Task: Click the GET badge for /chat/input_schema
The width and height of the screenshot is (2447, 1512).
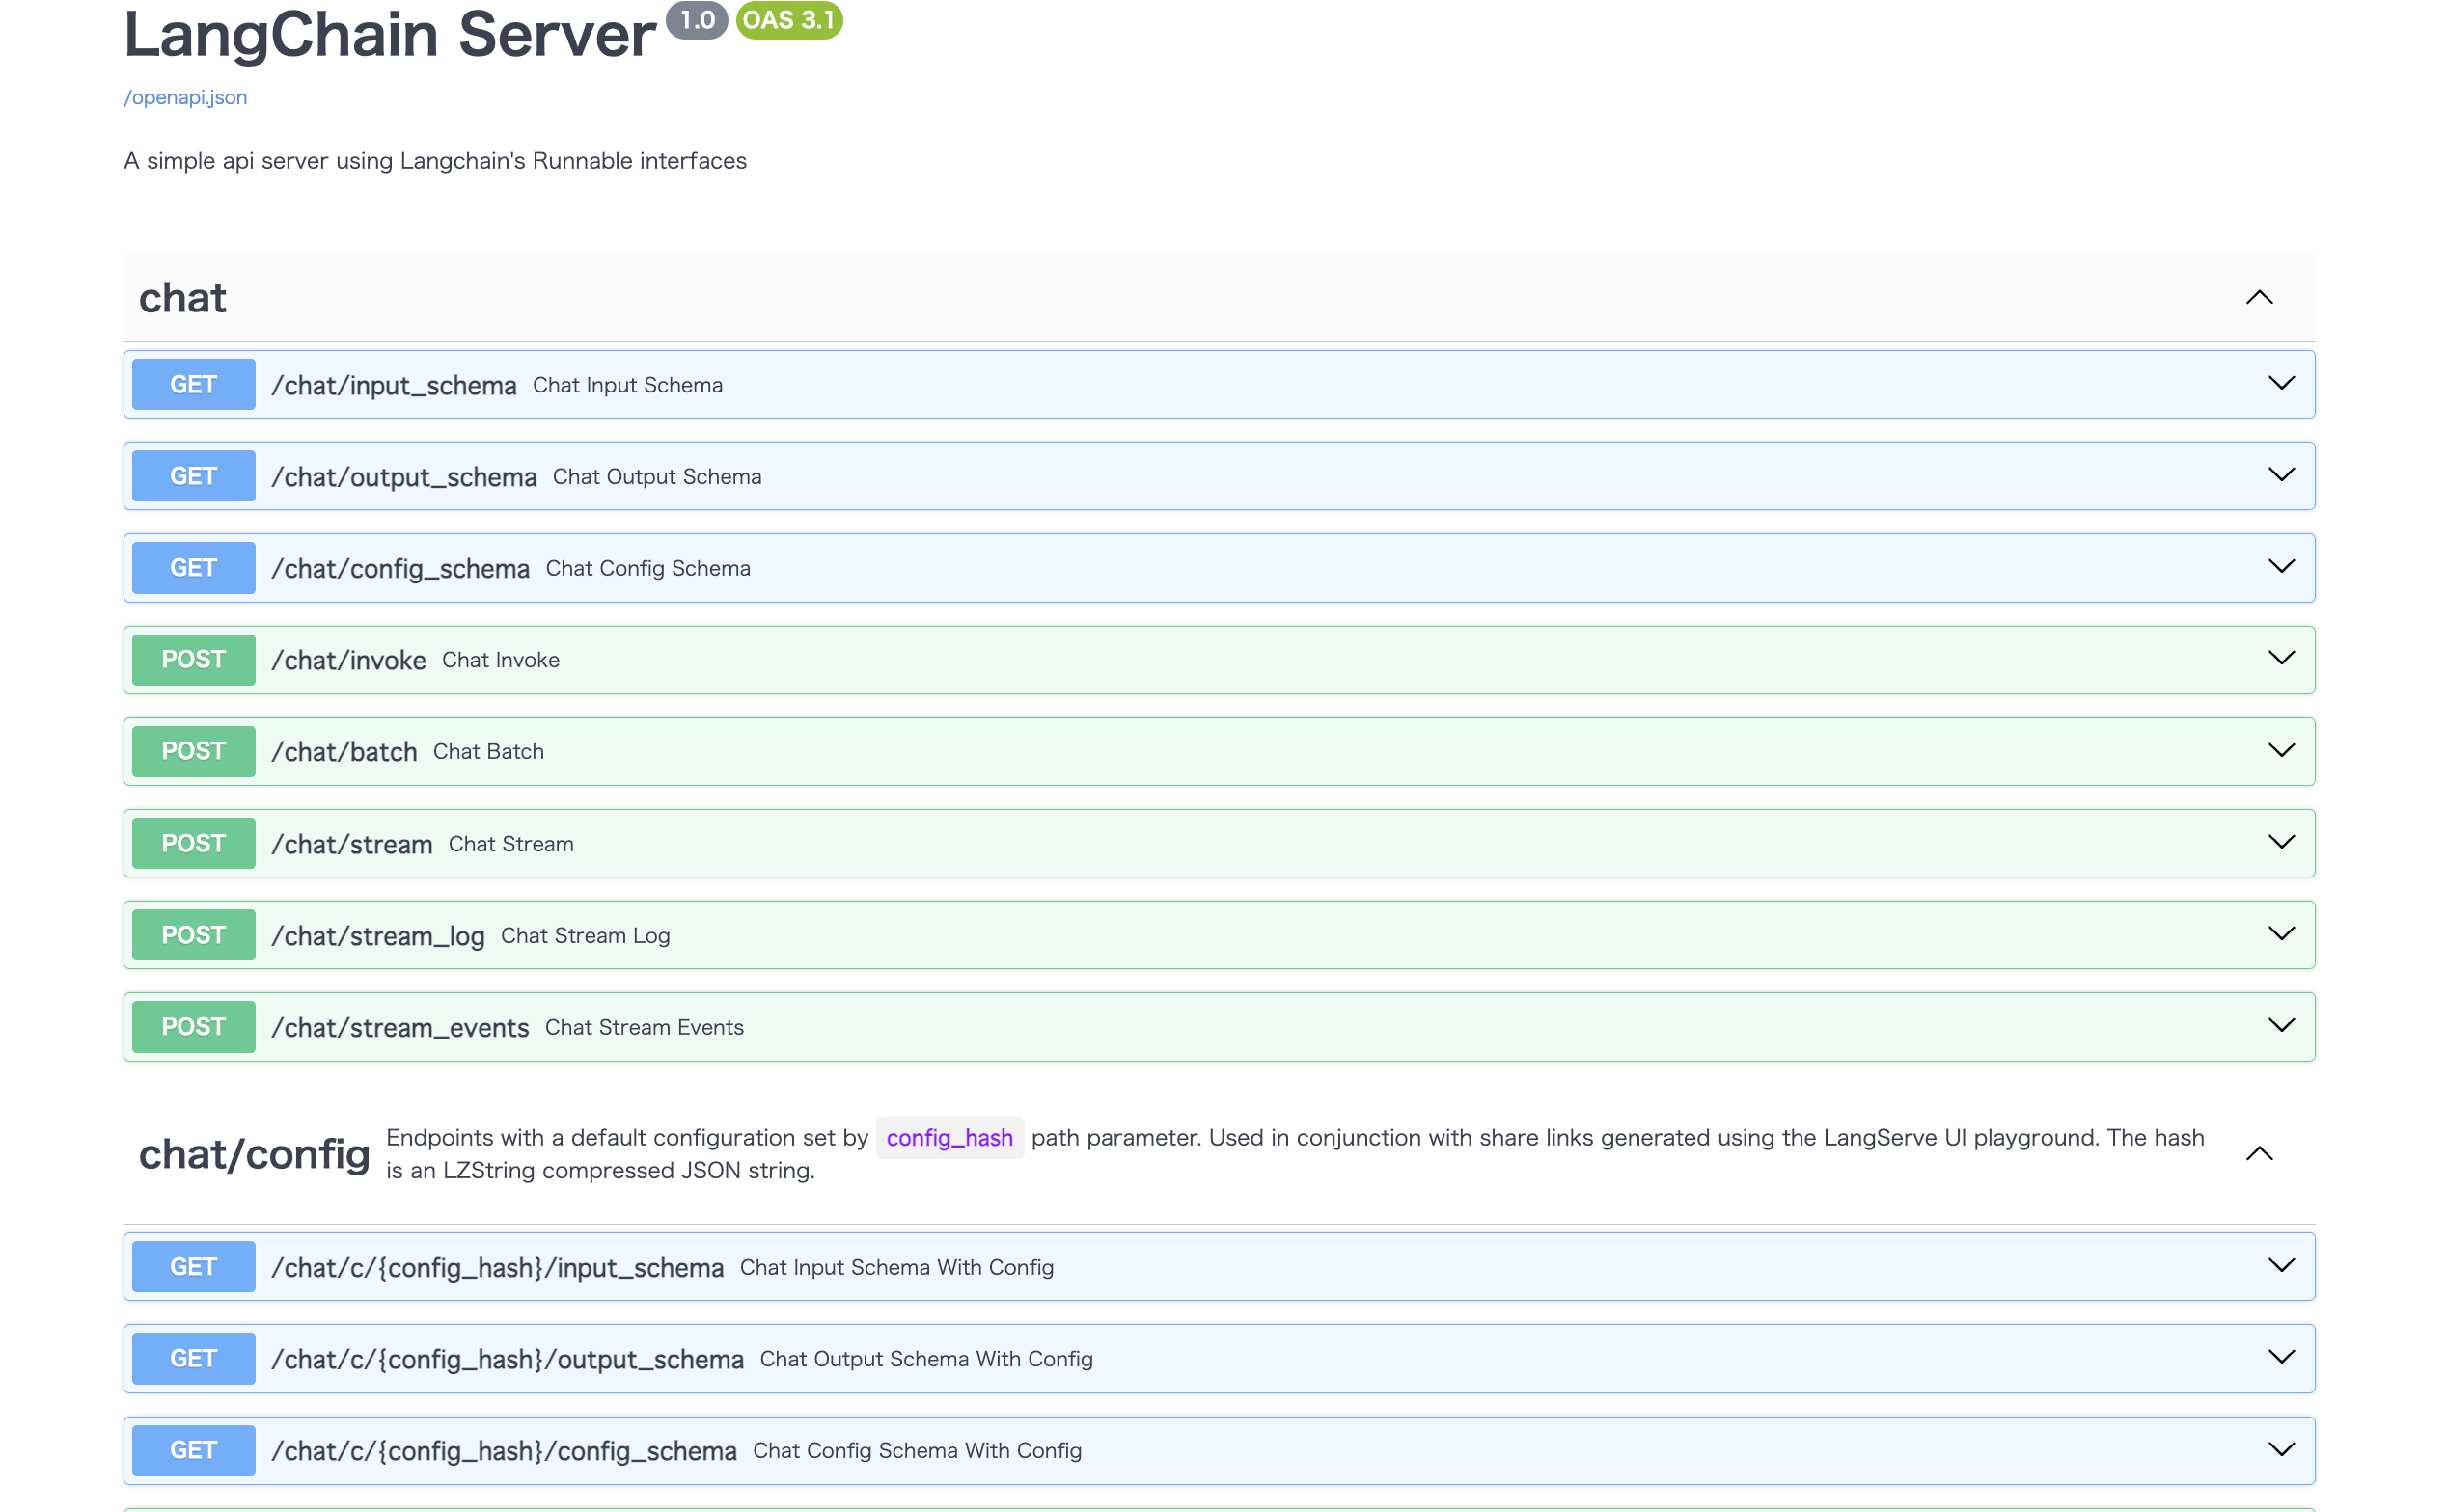Action: [193, 384]
